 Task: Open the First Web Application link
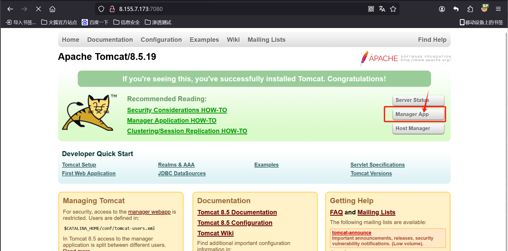click(89, 173)
